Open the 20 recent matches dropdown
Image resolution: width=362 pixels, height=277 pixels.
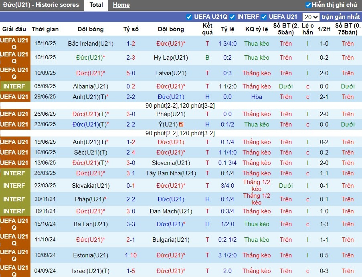(311, 17)
